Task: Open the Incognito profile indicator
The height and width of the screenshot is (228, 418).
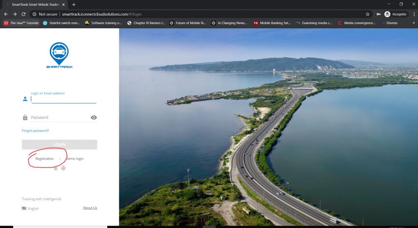Action: pos(395,14)
